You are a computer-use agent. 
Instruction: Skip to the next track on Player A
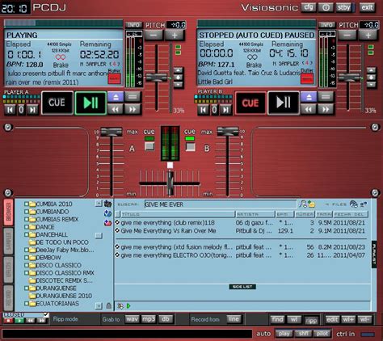[x=32, y=110]
